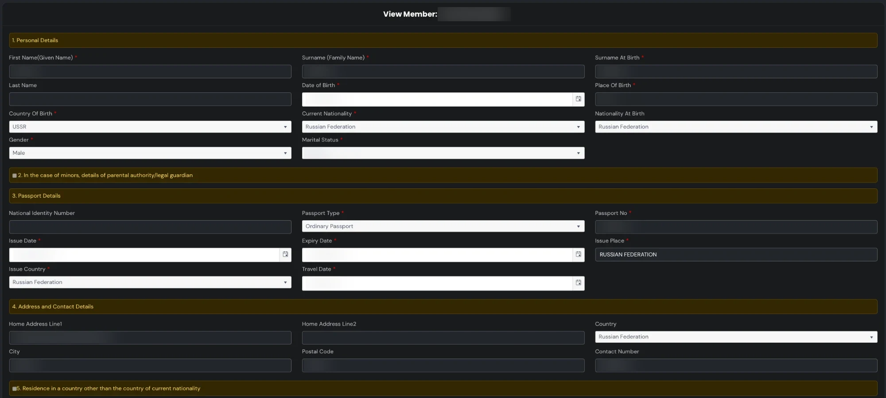Click into the Issue Date field
886x398 pixels.
(x=144, y=255)
